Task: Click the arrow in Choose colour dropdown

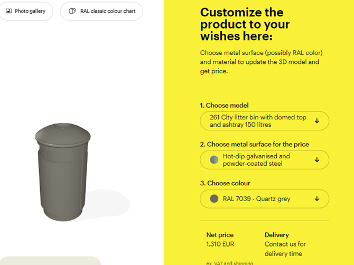Action: [x=317, y=198]
